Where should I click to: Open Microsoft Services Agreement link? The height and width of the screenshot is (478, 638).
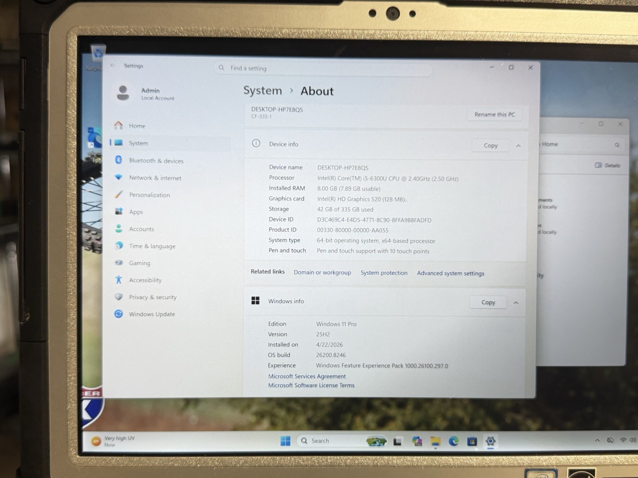pyautogui.click(x=307, y=376)
